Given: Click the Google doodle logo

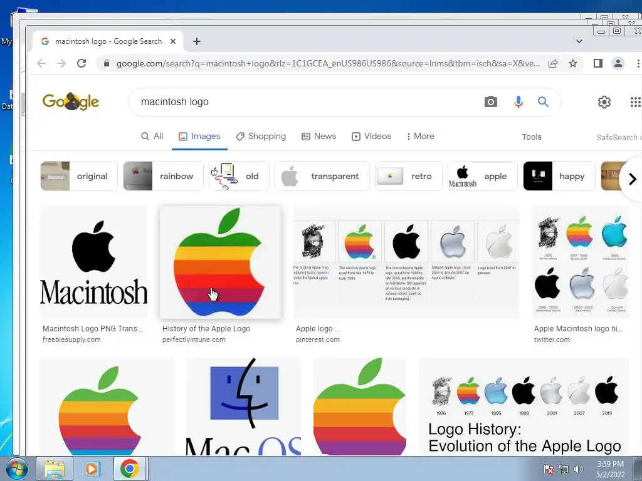Looking at the screenshot, I should tap(70, 101).
